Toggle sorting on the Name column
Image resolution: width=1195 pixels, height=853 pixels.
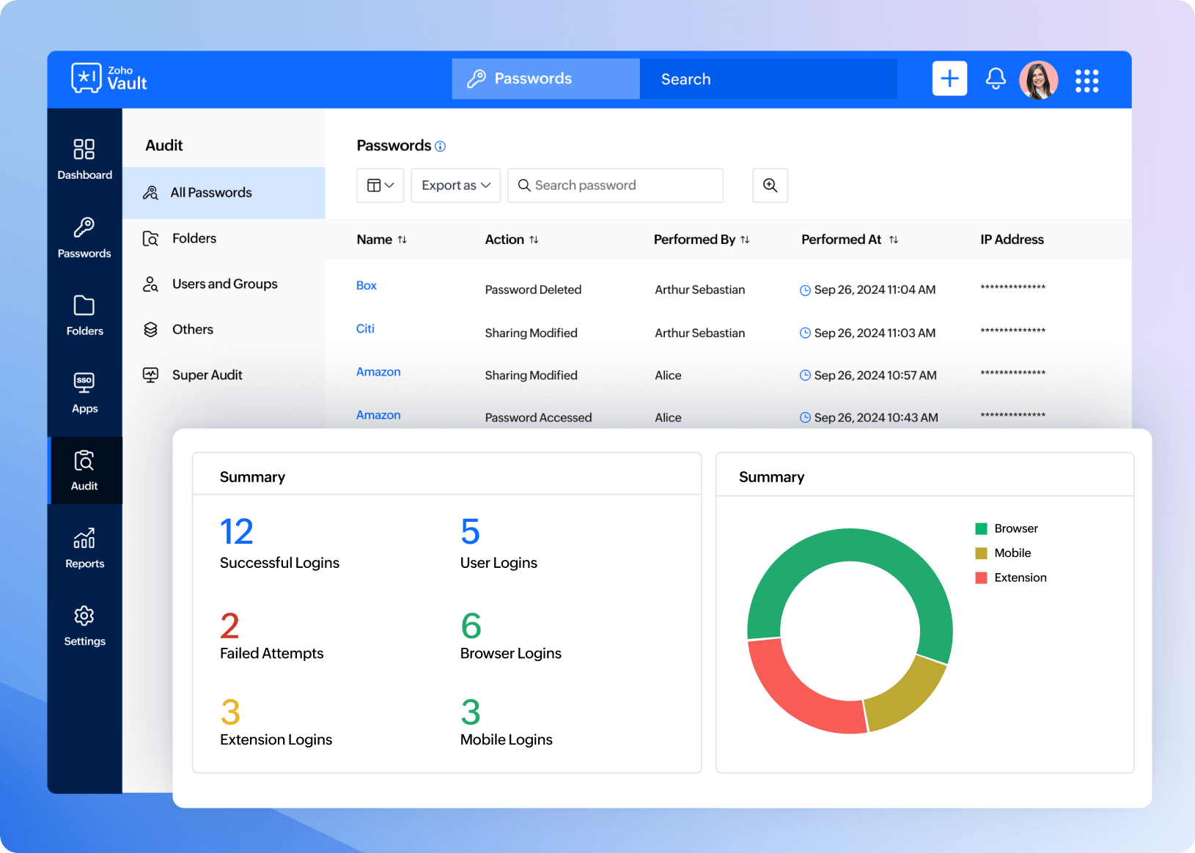(x=402, y=239)
